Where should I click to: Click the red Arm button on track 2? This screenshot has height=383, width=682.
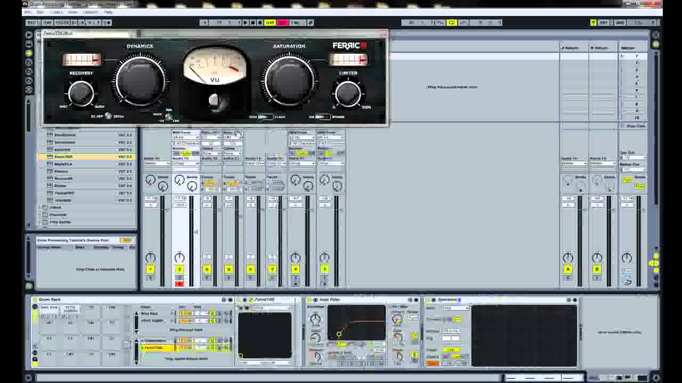tap(179, 284)
